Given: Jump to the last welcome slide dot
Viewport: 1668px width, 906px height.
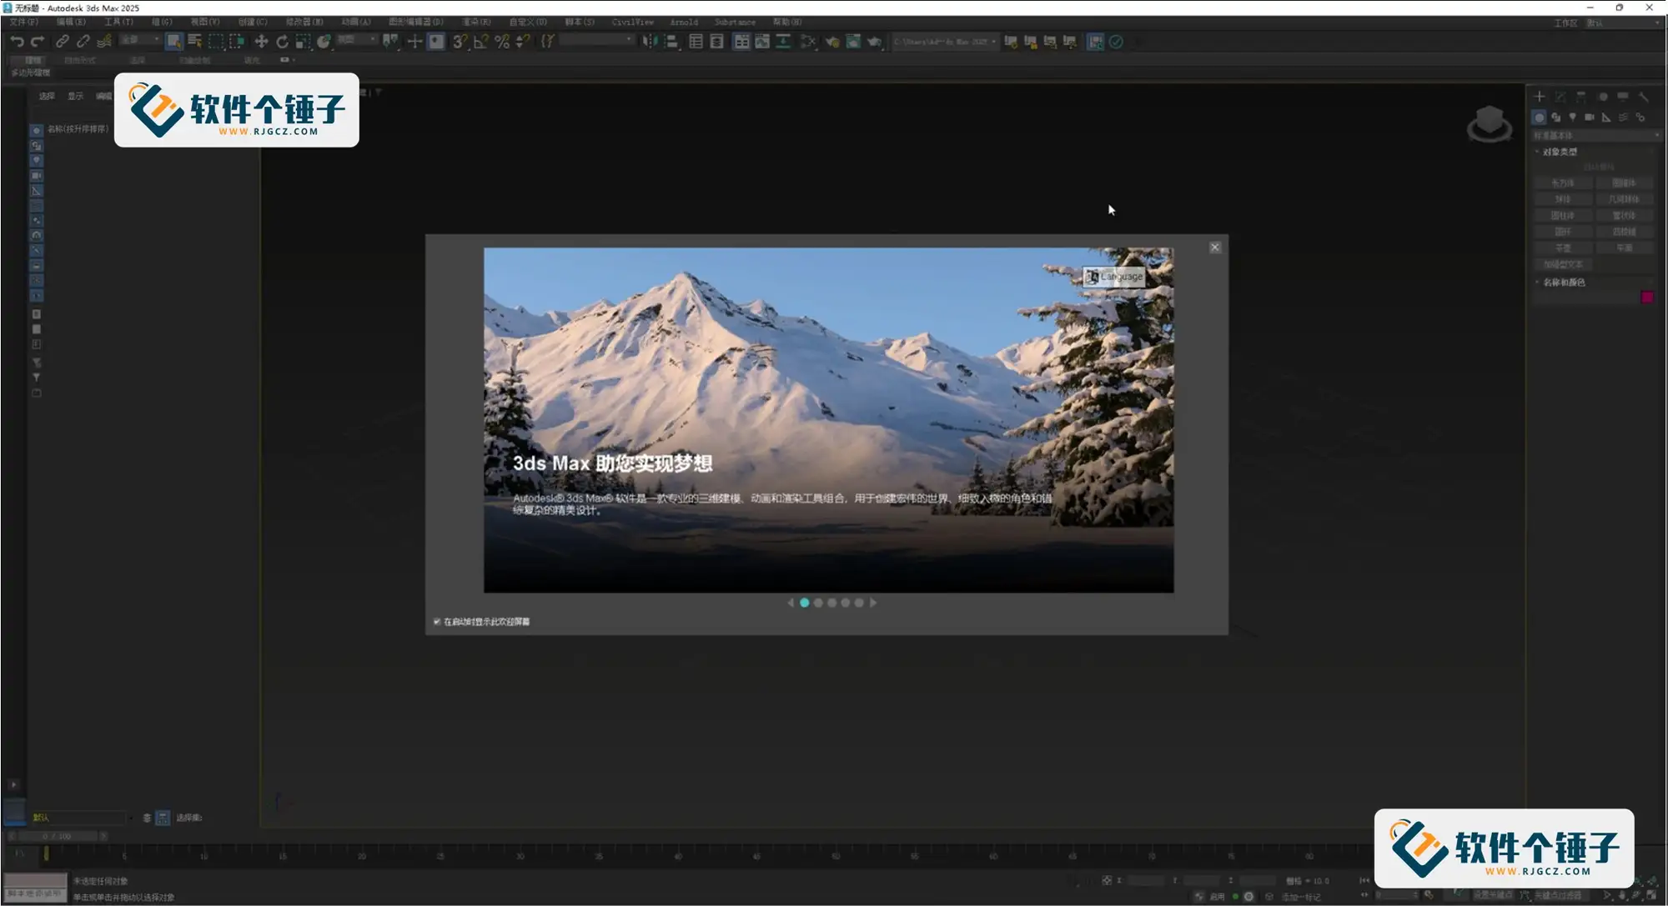Looking at the screenshot, I should point(859,603).
